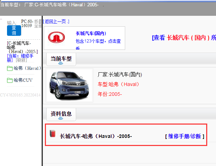This screenshot has width=216, height=166.
Task: Open the 维修手册/诊断 link
Action: pos(184,136)
